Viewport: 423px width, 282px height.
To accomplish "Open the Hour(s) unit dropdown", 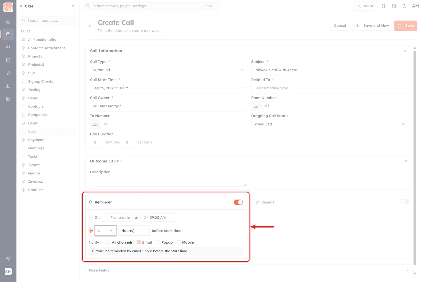I will coord(134,231).
